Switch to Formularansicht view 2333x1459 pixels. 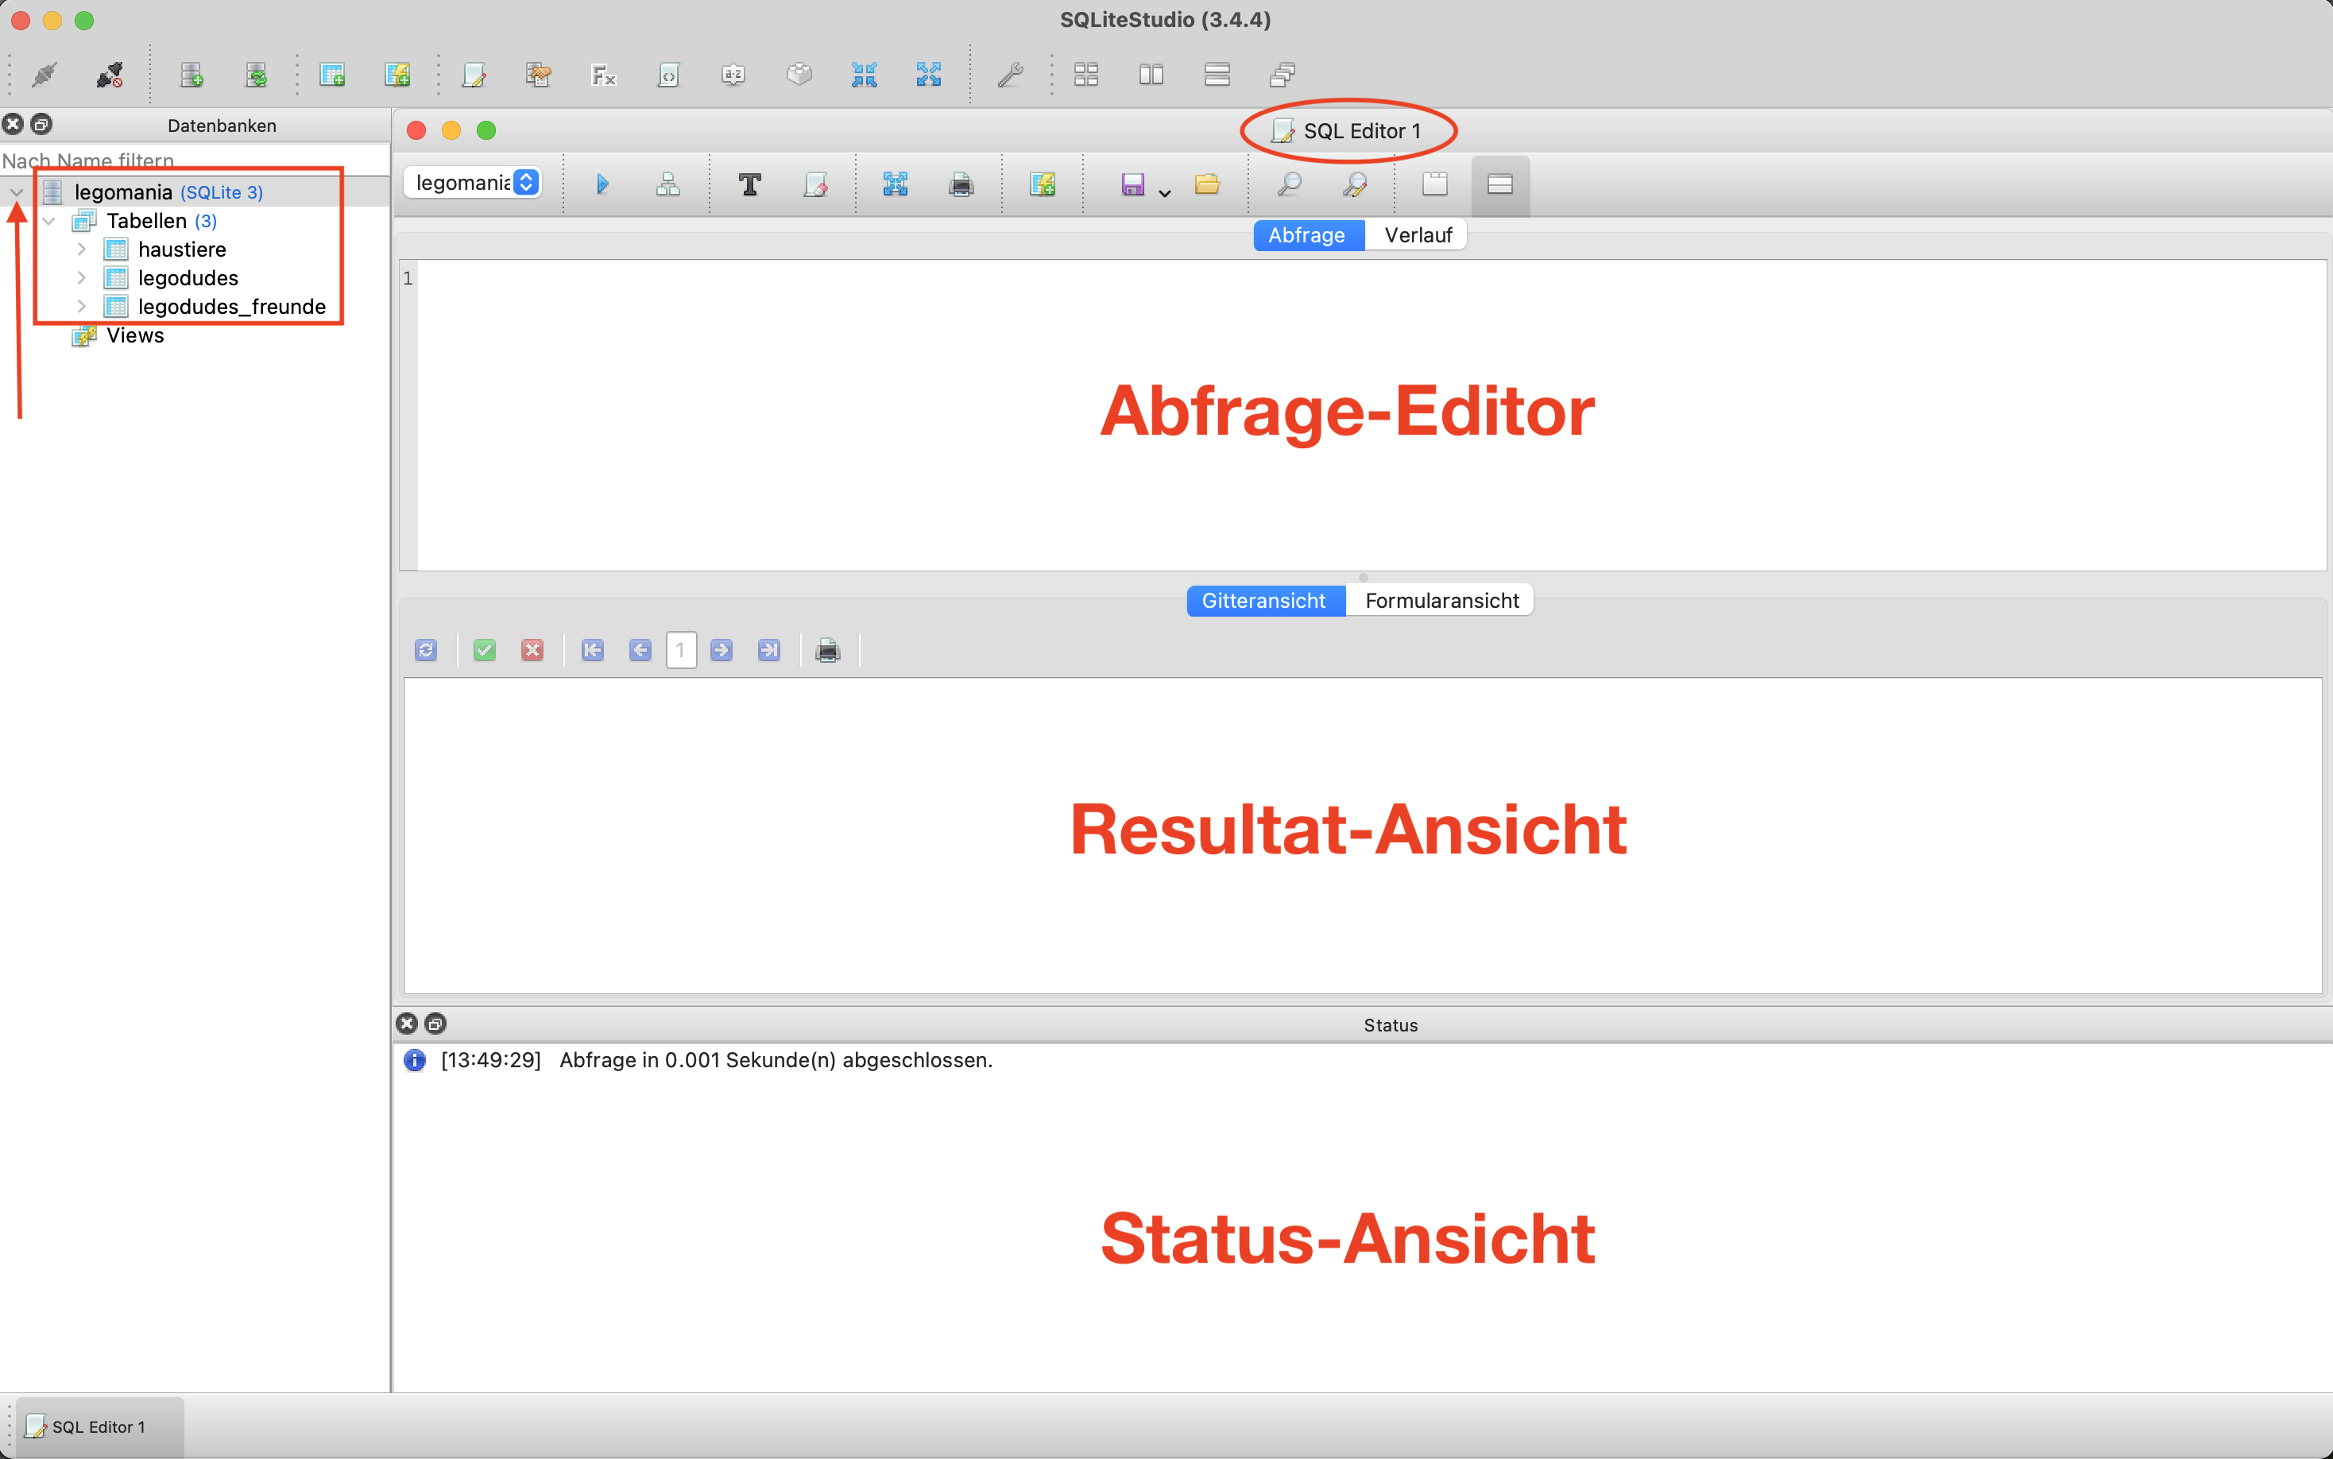pyautogui.click(x=1441, y=600)
